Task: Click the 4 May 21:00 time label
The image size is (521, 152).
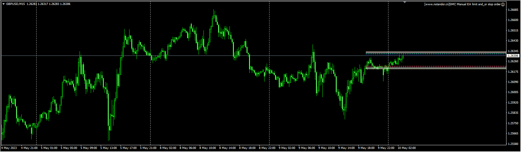Action: pyautogui.click(x=29, y=148)
